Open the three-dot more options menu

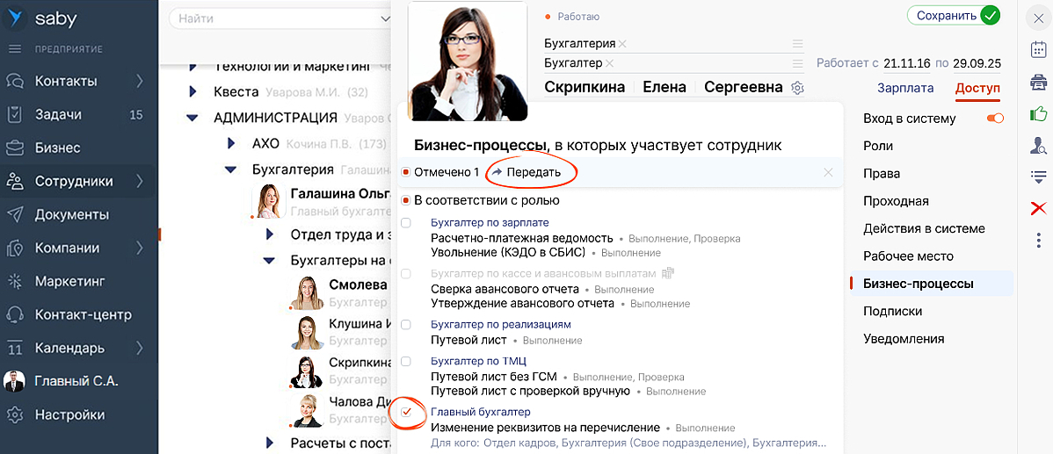[x=1038, y=239]
